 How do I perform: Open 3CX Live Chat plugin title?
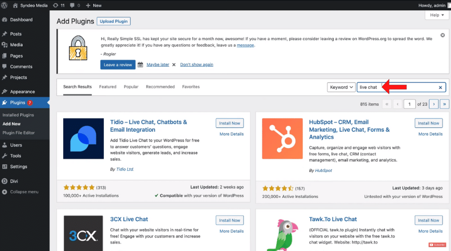(129, 219)
